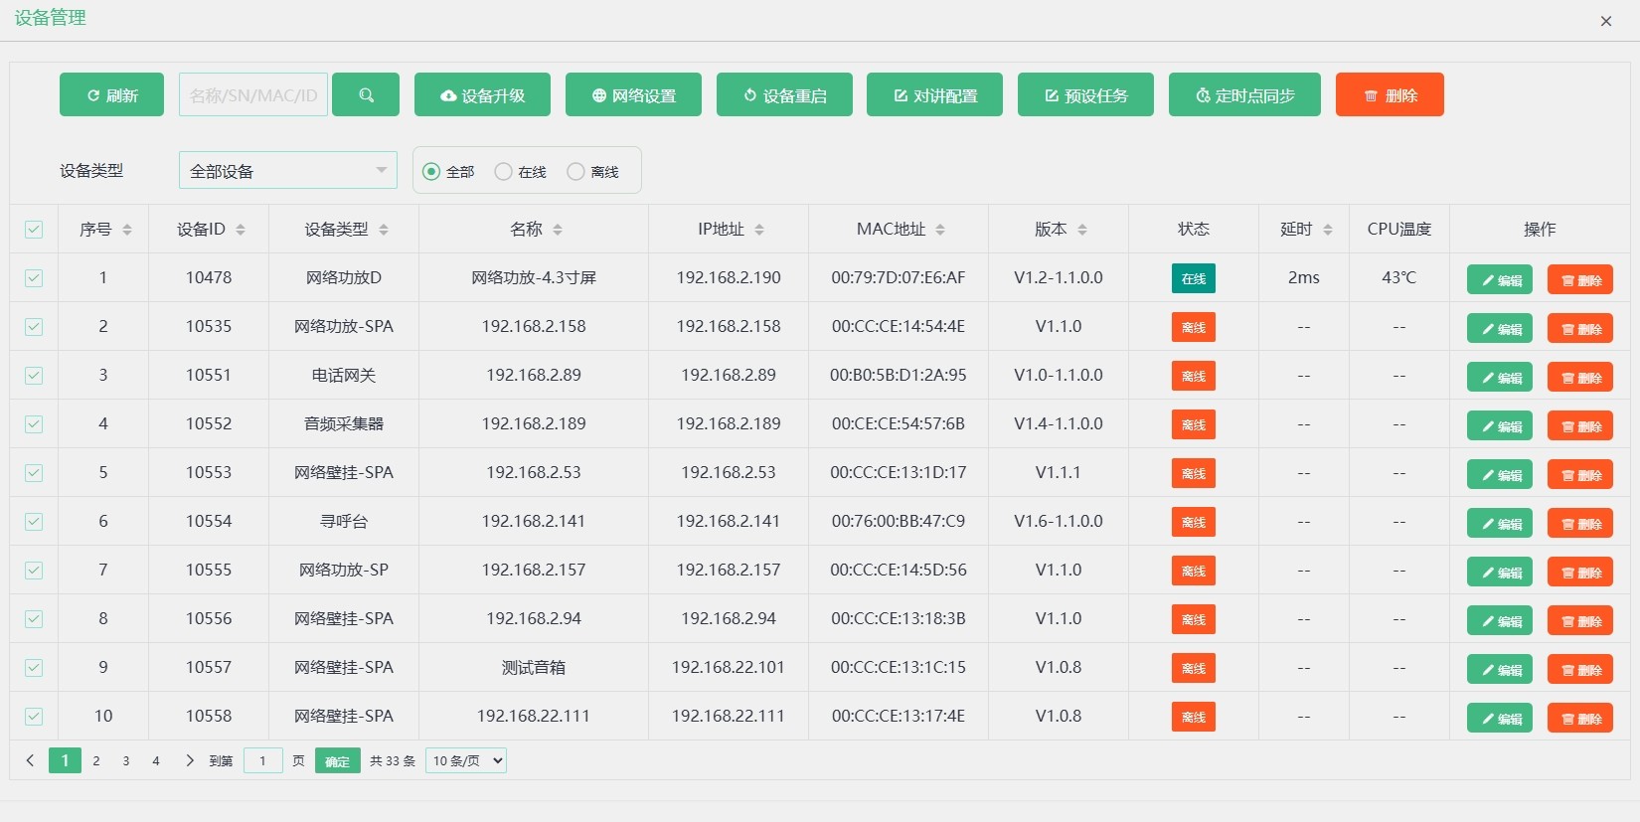The height and width of the screenshot is (822, 1640).
Task: Select the 在线 radio button
Action: point(504,172)
